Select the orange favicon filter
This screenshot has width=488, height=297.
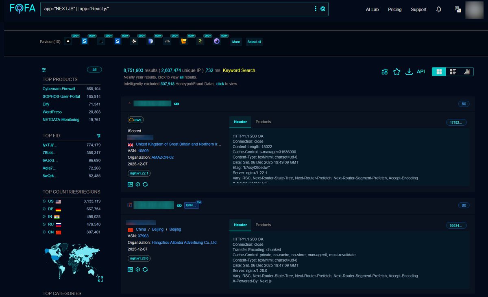(184, 41)
